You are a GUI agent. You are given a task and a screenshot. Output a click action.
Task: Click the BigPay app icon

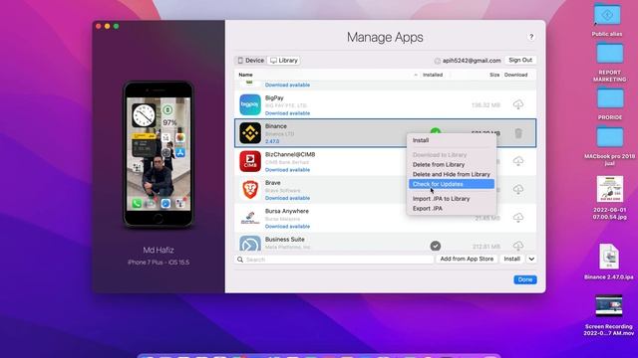(250, 104)
